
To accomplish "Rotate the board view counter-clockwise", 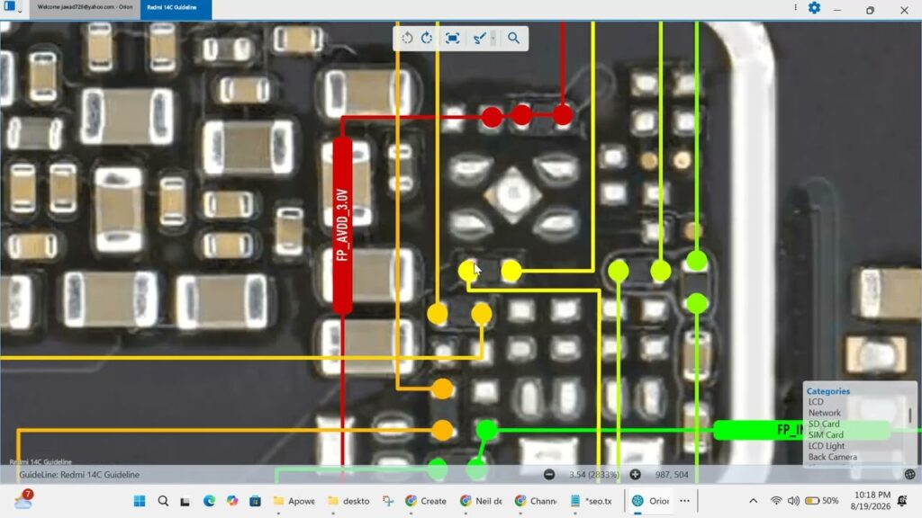I will coord(407,38).
